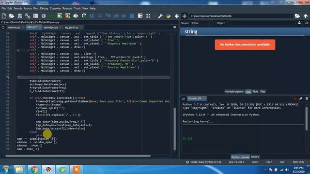Clear console variables with eraser icon
This screenshot has height=174, width=310.
[x=301, y=99]
